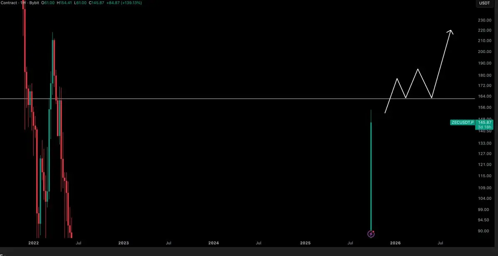Click the 2022 label on time axis
498x256 pixels.
click(33, 243)
